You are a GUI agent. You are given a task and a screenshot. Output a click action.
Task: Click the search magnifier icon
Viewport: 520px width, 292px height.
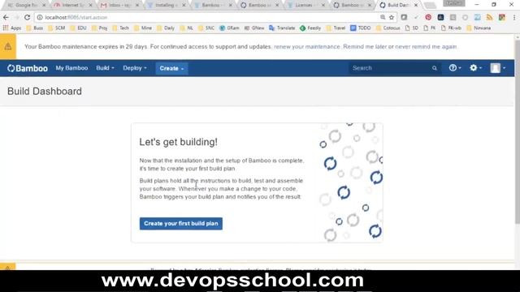[x=435, y=68]
